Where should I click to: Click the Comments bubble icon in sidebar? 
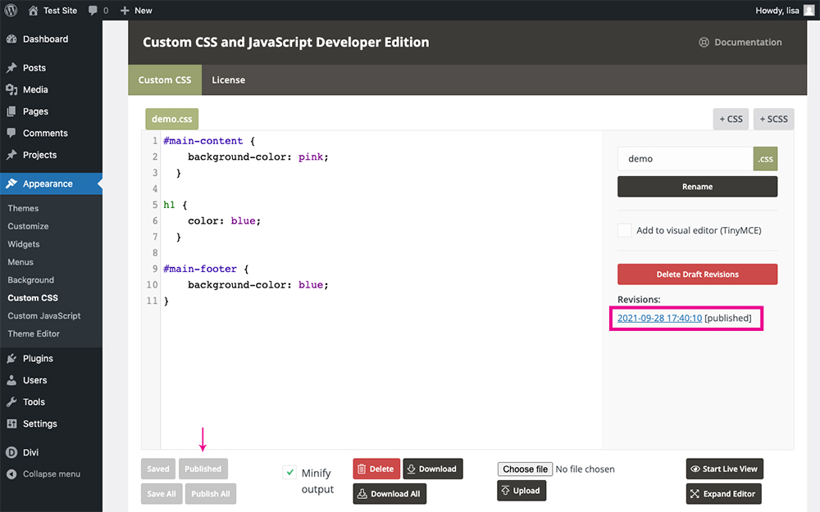coord(11,133)
